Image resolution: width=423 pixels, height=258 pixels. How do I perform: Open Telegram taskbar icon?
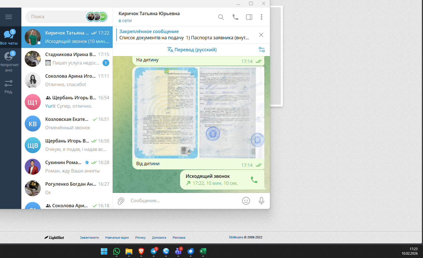[x=154, y=251]
